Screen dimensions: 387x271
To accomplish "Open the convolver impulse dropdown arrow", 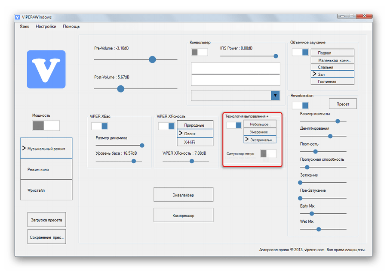I will 275,95.
